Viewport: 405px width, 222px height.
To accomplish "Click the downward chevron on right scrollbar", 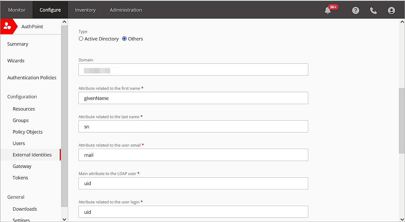I will point(402,219).
